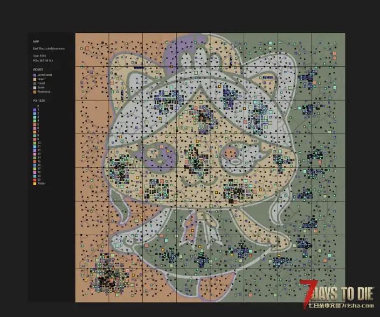Select the POI tier 13 color swatch
The height and width of the screenshot is (317, 380).
coord(34,154)
